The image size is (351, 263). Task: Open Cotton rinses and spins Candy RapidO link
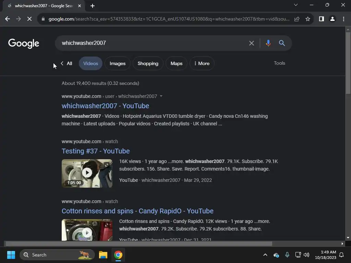point(137,211)
